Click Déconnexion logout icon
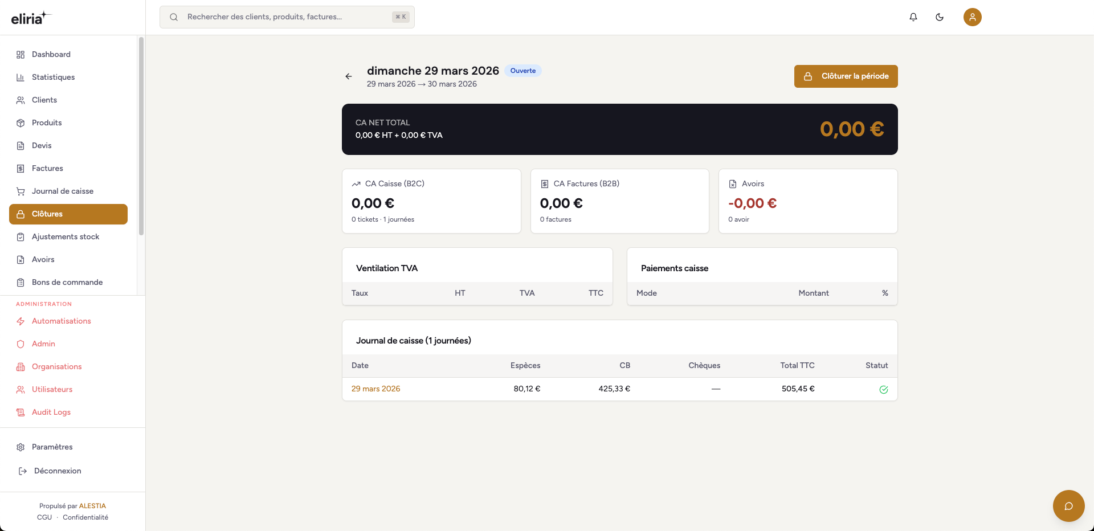The height and width of the screenshot is (531, 1094). [23, 471]
